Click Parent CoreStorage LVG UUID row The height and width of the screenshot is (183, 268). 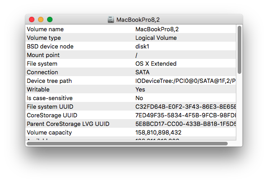tap(131, 124)
